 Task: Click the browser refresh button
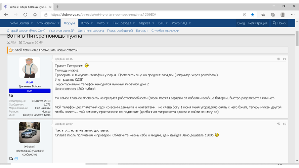click(x=25, y=15)
